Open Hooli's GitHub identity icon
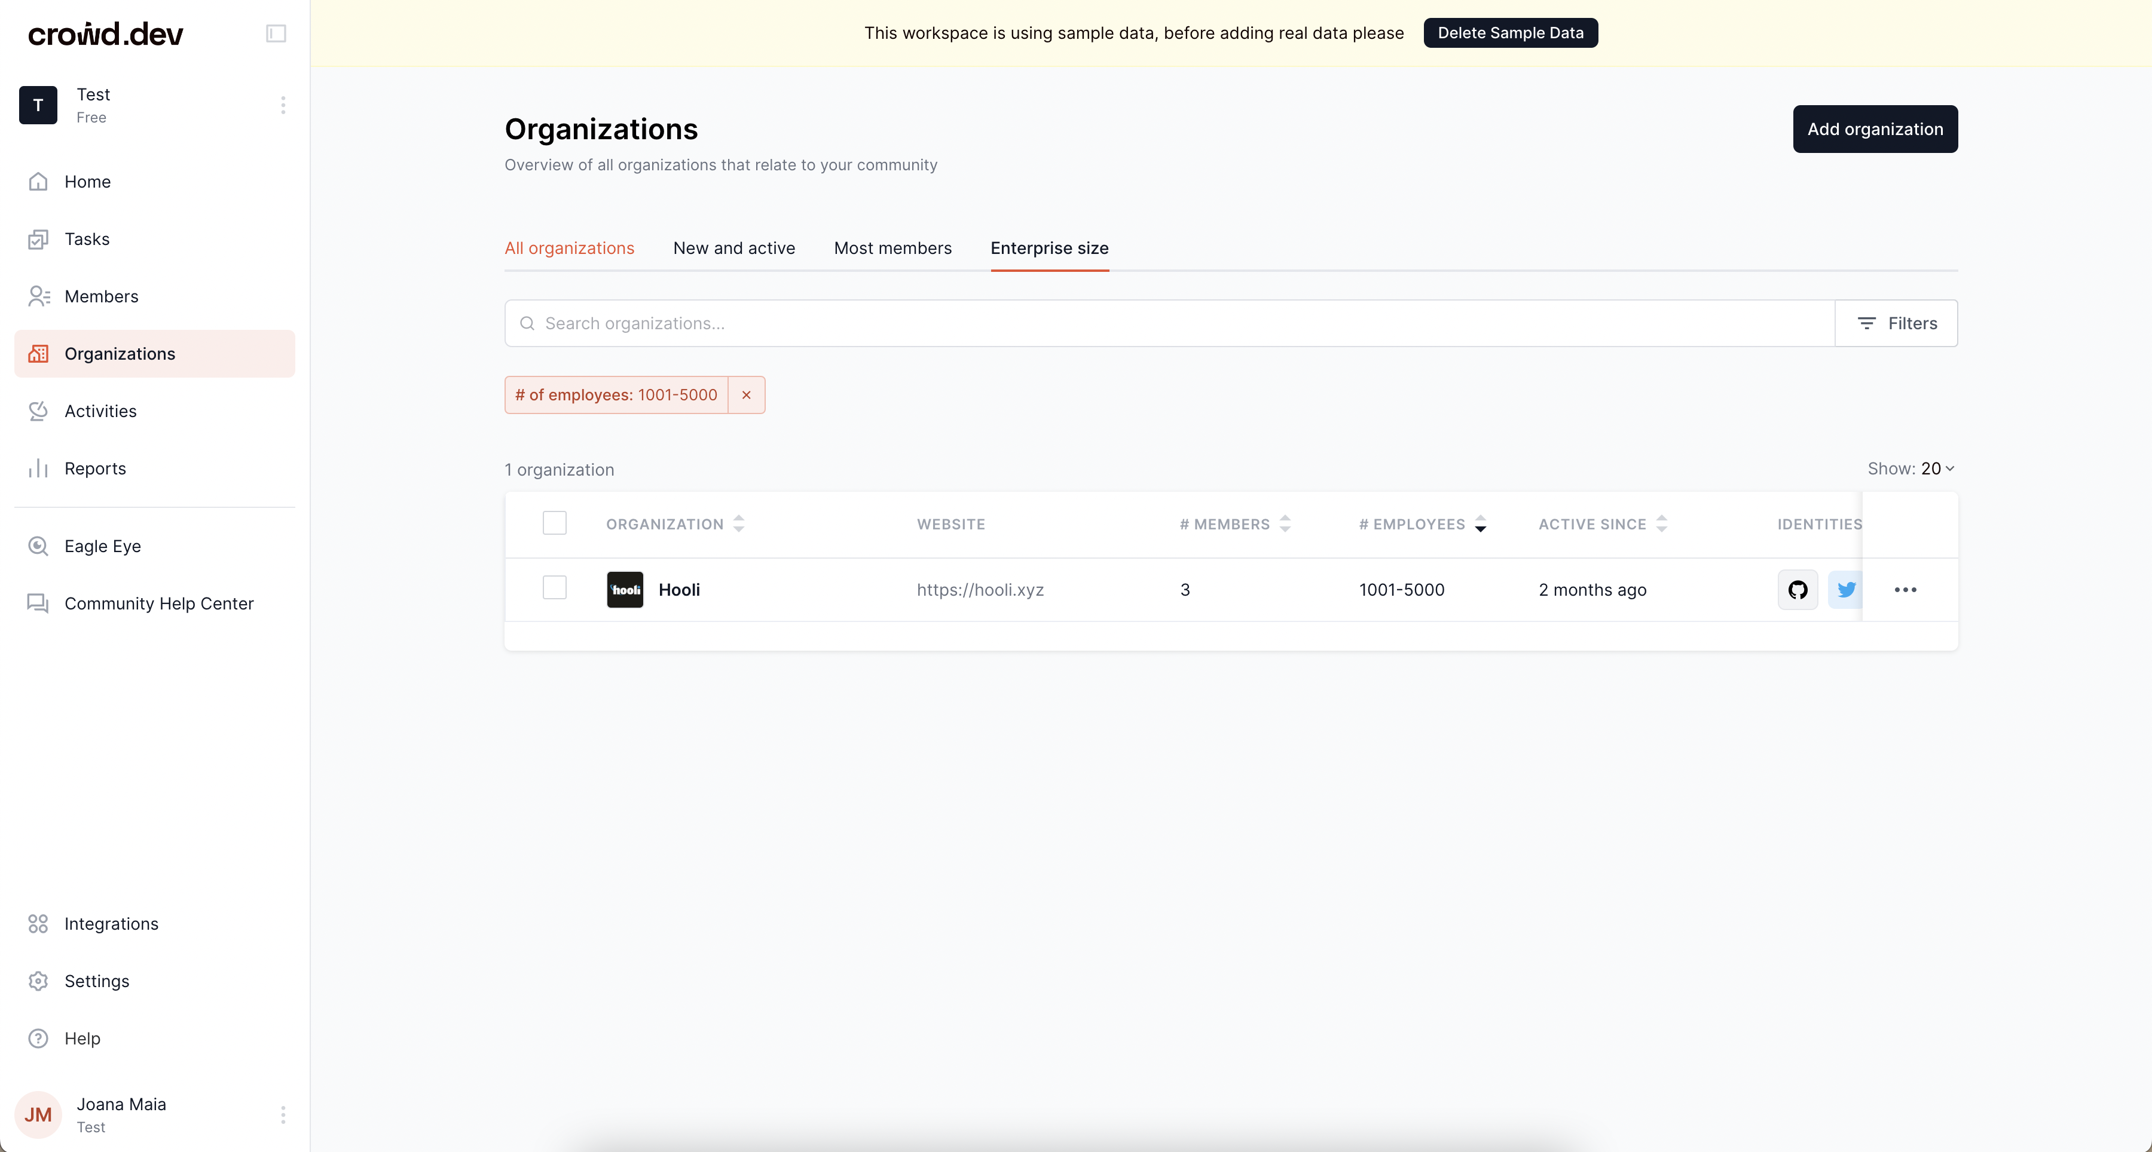This screenshot has height=1152, width=2152. click(x=1797, y=589)
